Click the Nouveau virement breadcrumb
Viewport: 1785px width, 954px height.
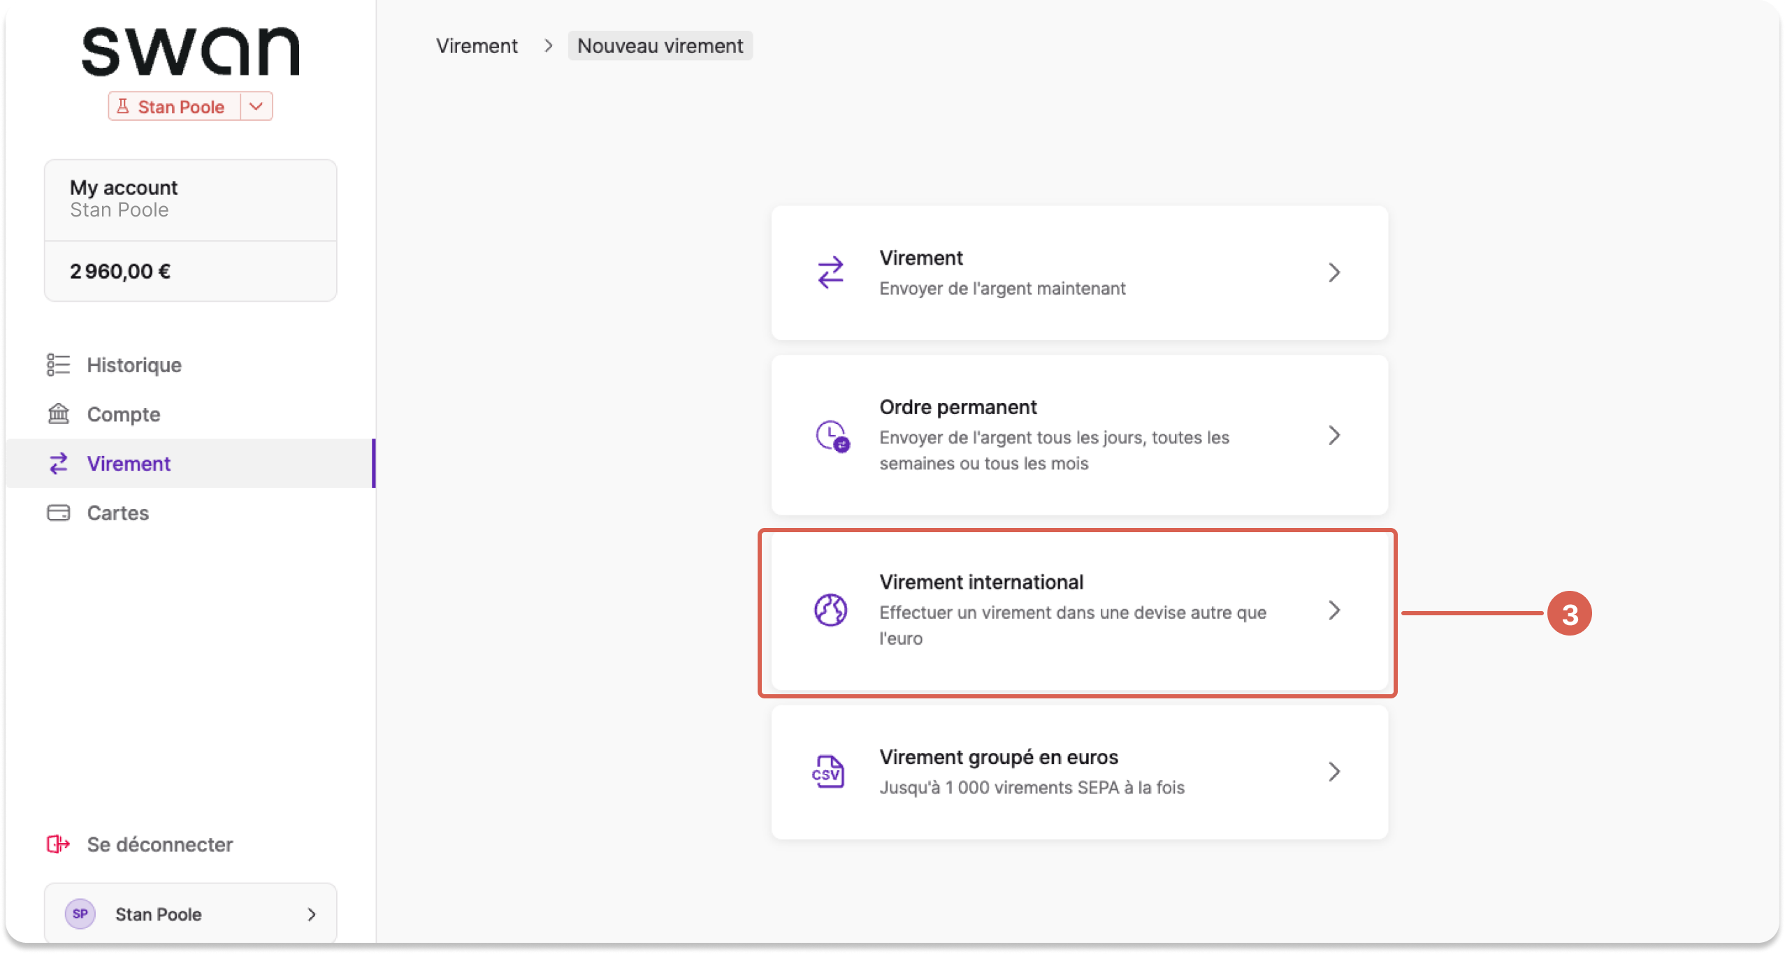point(660,46)
